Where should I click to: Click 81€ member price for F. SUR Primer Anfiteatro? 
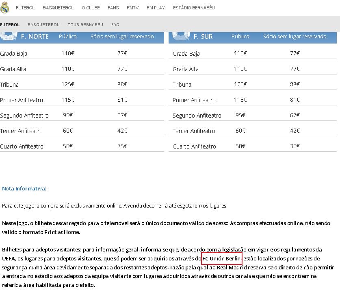pos(295,100)
